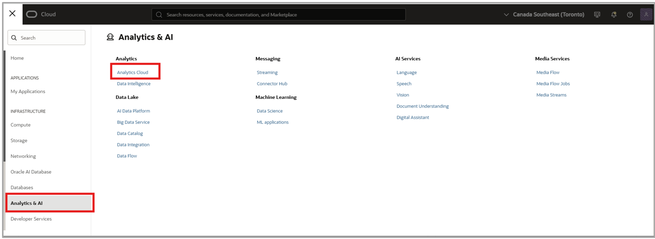
Task: Open the Digital Assistant link
Action: coord(413,117)
